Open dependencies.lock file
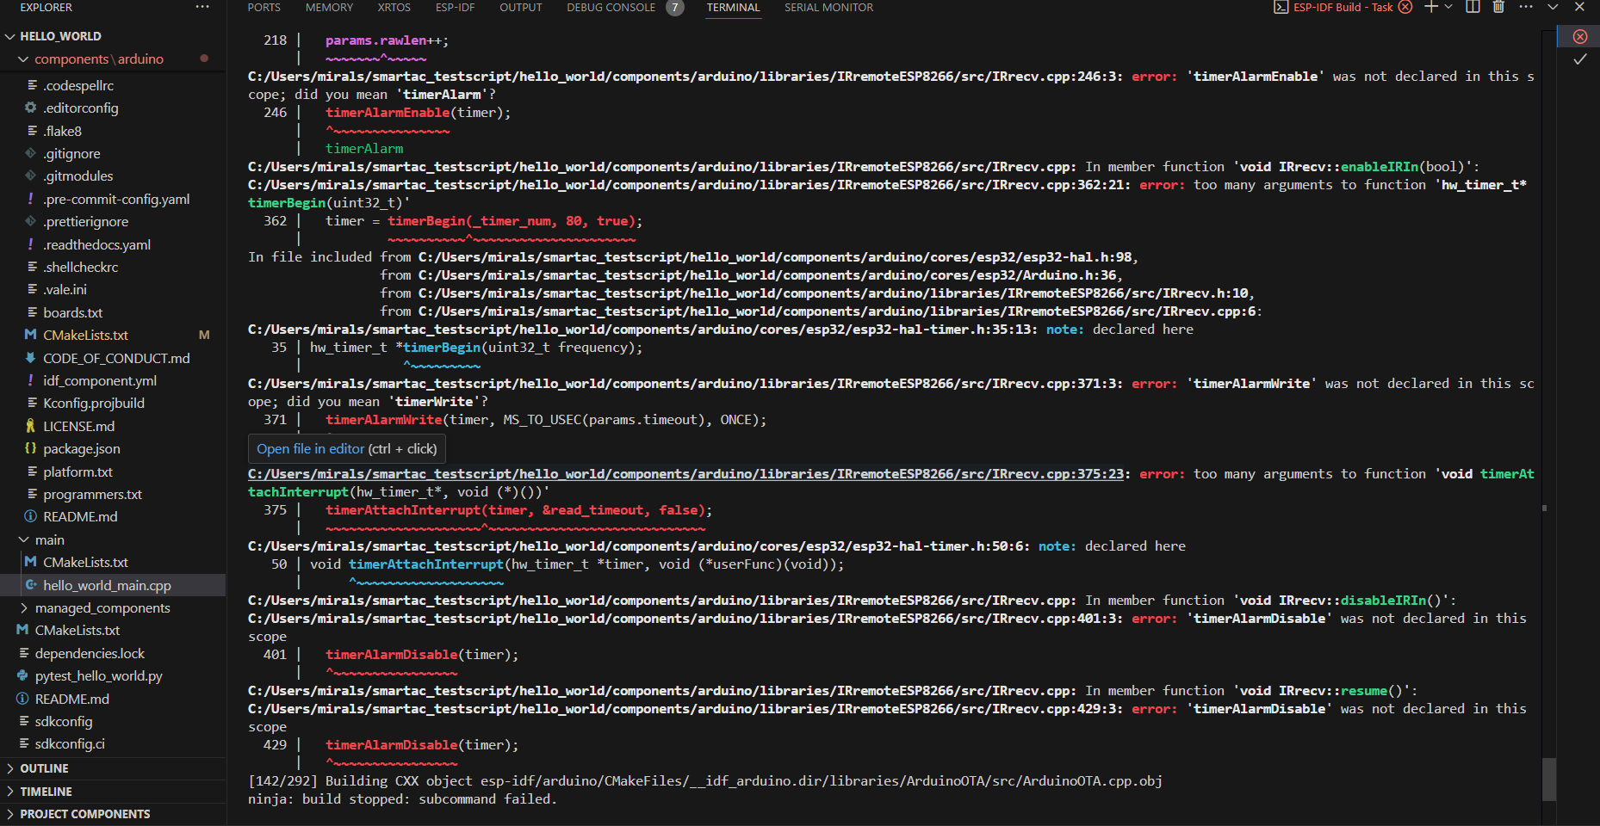Image resolution: width=1600 pixels, height=826 pixels. click(90, 654)
